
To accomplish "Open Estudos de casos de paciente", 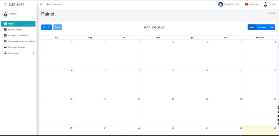I will click(18, 41).
